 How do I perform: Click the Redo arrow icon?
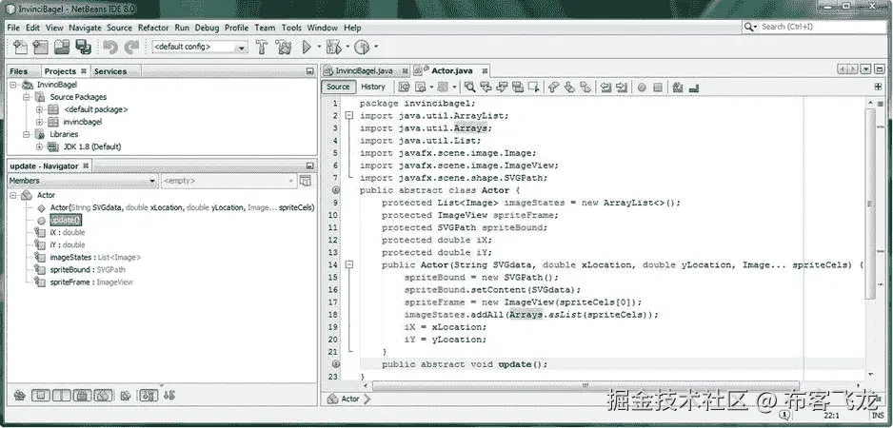131,48
